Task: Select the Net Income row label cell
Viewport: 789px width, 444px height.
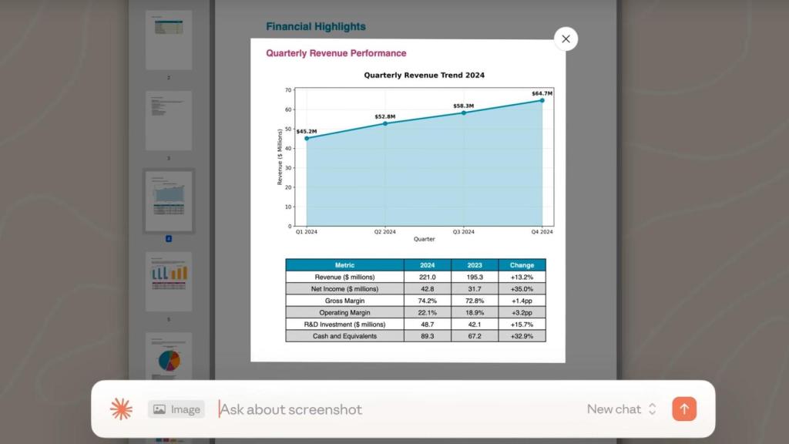Action: (344, 289)
